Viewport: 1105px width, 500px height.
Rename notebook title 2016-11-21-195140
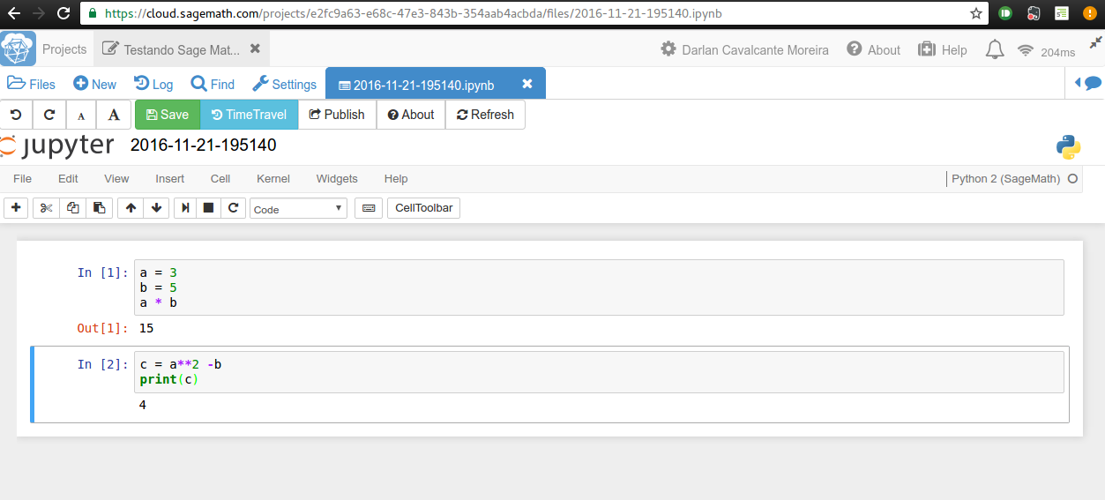click(204, 146)
